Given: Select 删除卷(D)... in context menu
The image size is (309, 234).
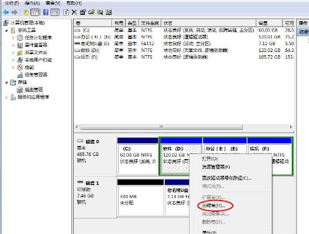Looking at the screenshot, I should point(214,222).
